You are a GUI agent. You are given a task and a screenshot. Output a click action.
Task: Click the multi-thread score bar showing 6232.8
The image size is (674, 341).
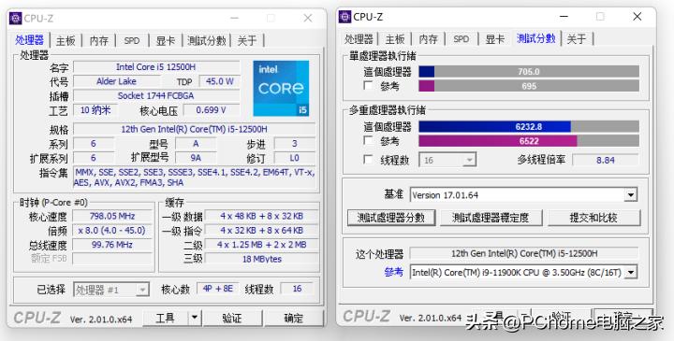pyautogui.click(x=529, y=126)
